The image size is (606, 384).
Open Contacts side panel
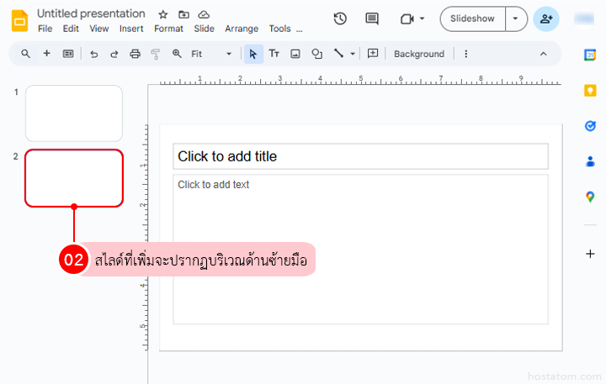tap(590, 161)
